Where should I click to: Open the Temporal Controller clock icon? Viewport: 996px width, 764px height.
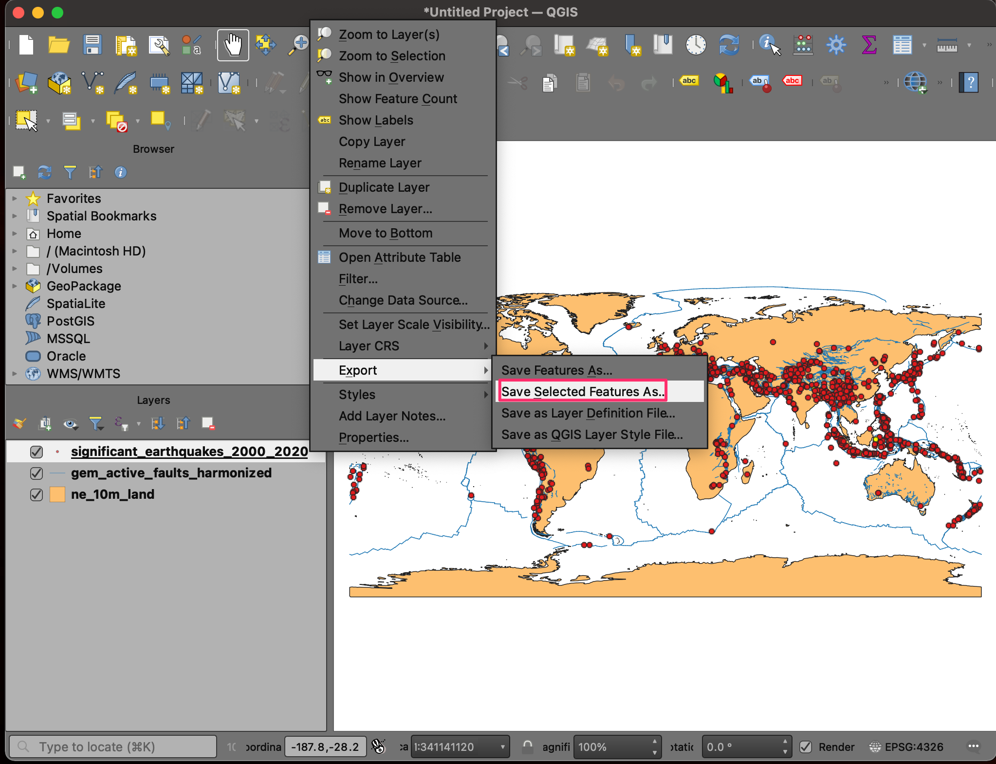pyautogui.click(x=696, y=45)
